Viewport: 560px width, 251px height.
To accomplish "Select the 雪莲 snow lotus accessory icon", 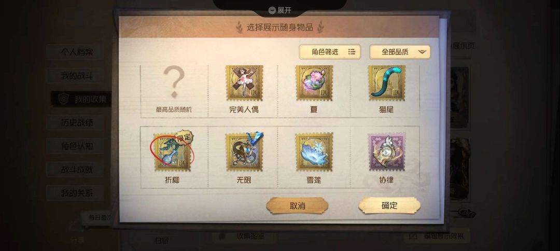I will tap(314, 152).
